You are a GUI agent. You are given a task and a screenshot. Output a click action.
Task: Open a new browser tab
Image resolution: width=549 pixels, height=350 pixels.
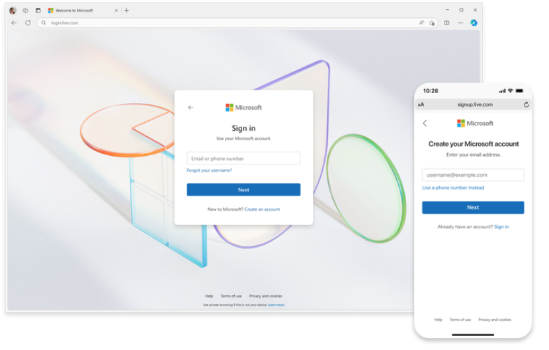click(127, 11)
